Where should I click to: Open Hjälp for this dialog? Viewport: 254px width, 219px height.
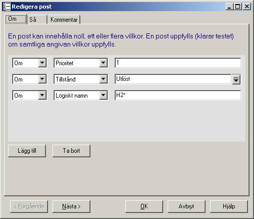(229, 206)
